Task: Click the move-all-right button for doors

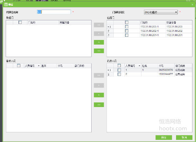Action: pyautogui.click(x=99, y=25)
